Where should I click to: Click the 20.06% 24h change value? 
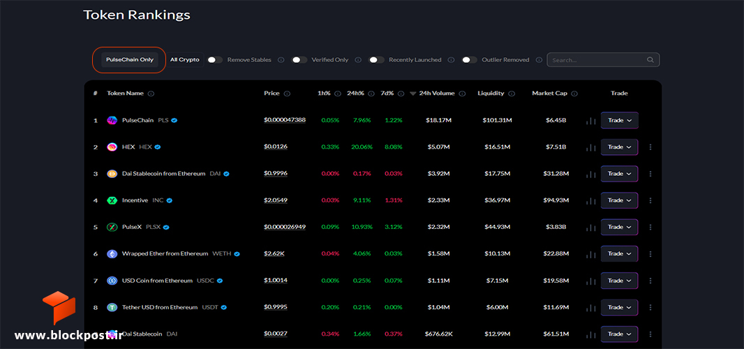point(362,147)
